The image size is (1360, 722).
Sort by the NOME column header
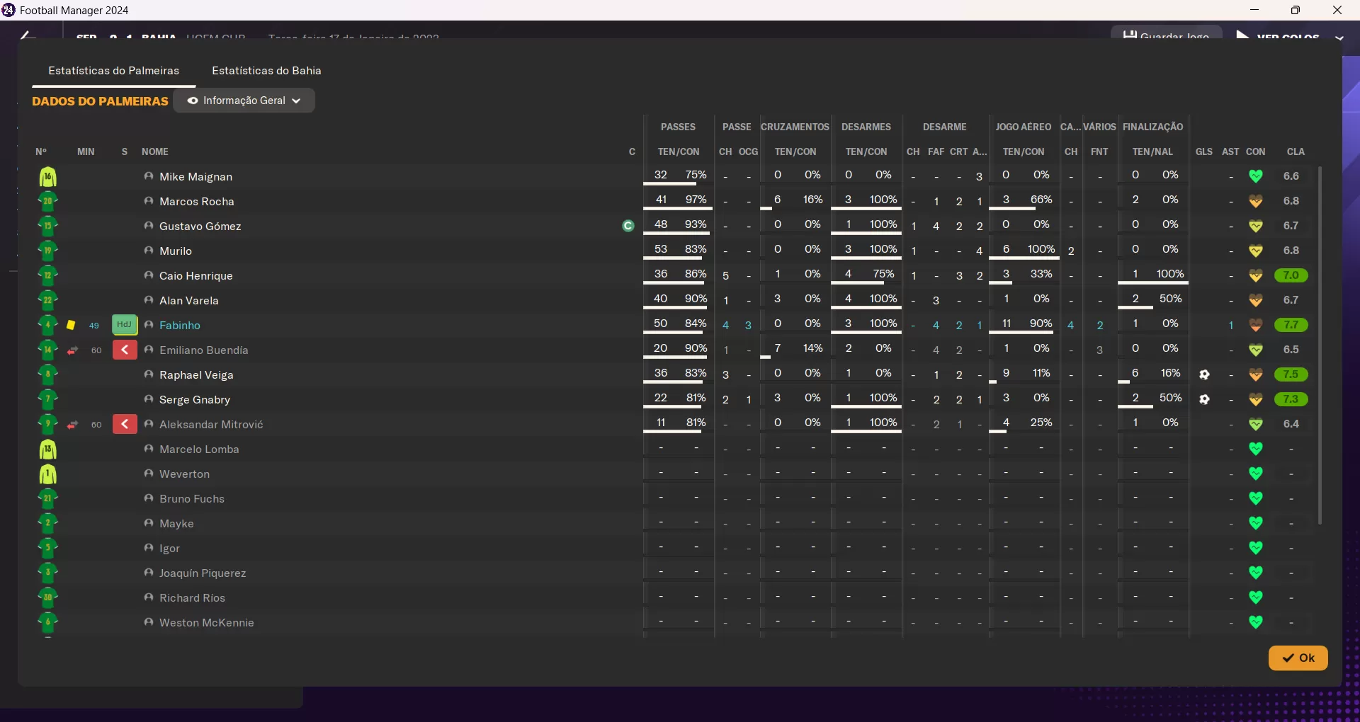(x=154, y=152)
